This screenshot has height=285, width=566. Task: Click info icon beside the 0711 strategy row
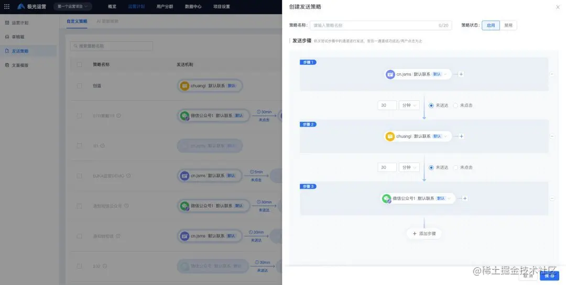[x=119, y=116]
